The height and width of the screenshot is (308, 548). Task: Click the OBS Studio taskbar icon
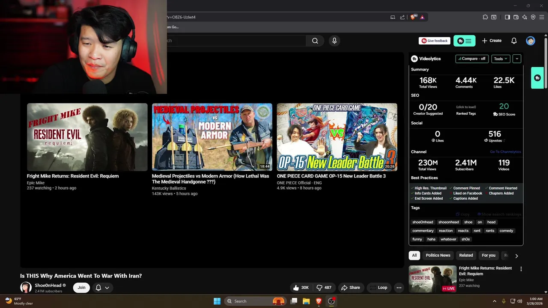[x=331, y=301]
